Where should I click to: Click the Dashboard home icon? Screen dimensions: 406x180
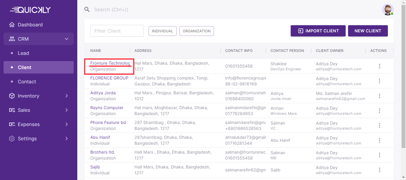tap(12, 25)
